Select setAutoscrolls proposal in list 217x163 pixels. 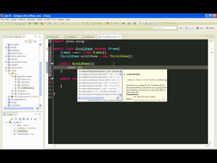(99, 80)
